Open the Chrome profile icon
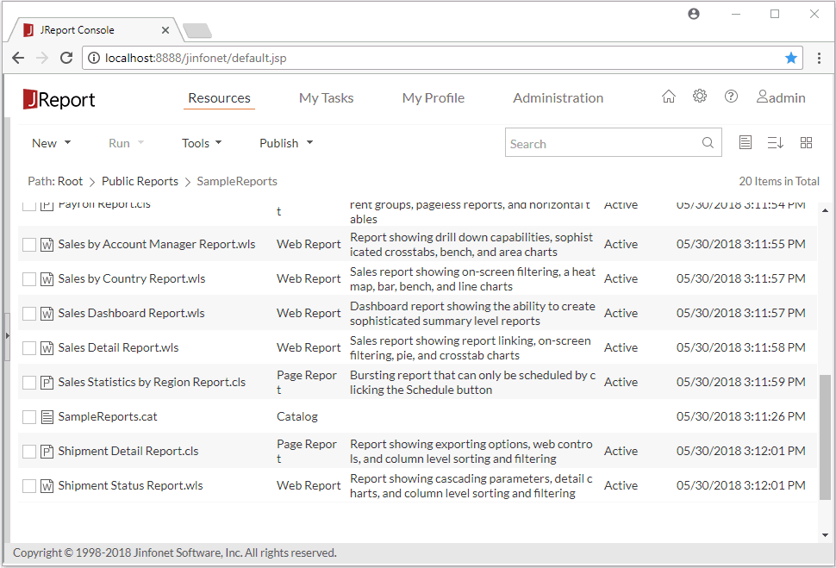836x568 pixels. coord(694,14)
